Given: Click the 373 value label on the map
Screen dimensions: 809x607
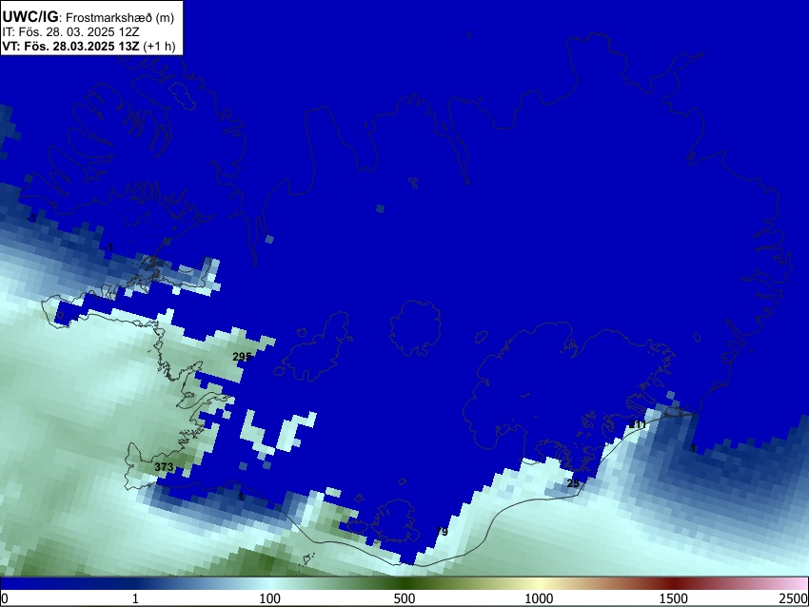Looking at the screenshot, I should click(x=164, y=467).
